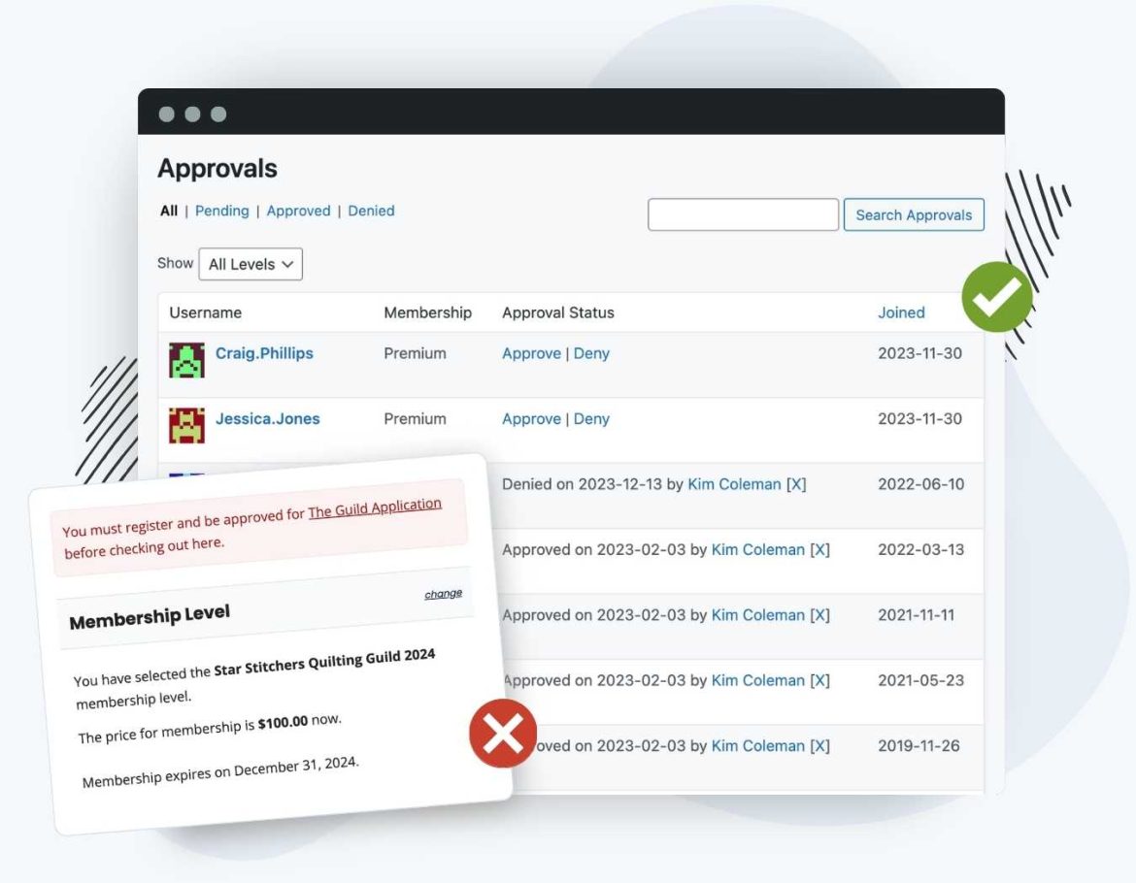Deny Jessica.Jones membership
This screenshot has width=1136, height=883.
coord(591,418)
